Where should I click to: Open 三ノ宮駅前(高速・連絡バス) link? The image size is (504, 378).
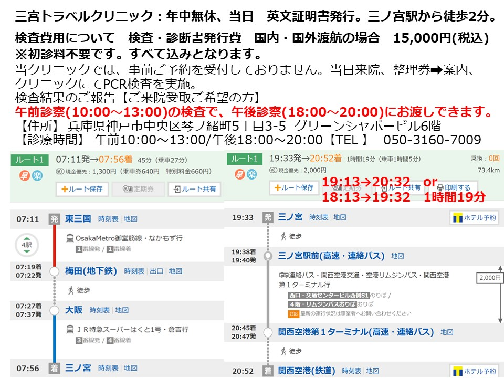pyautogui.click(x=331, y=256)
